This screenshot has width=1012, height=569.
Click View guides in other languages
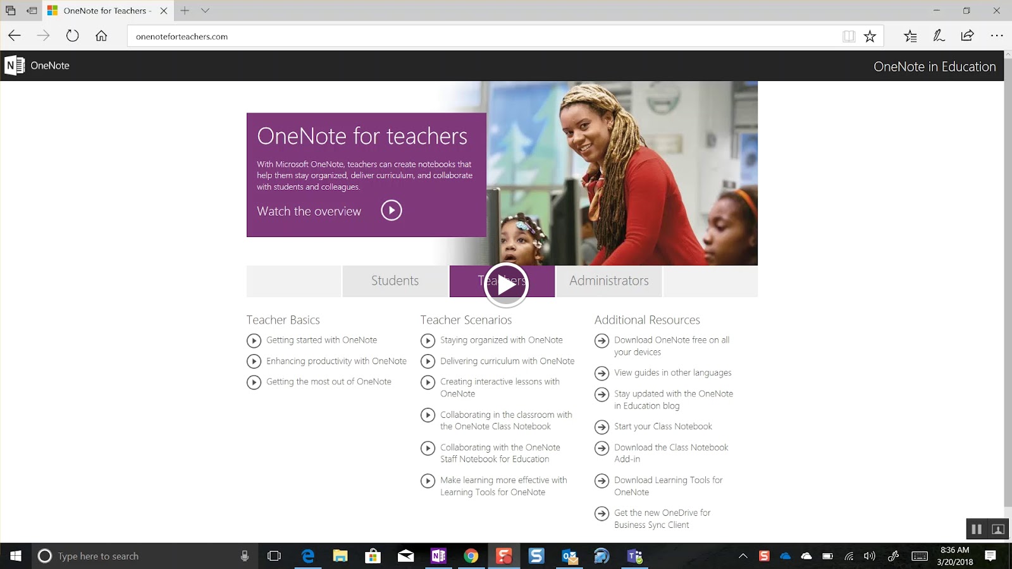pos(672,373)
